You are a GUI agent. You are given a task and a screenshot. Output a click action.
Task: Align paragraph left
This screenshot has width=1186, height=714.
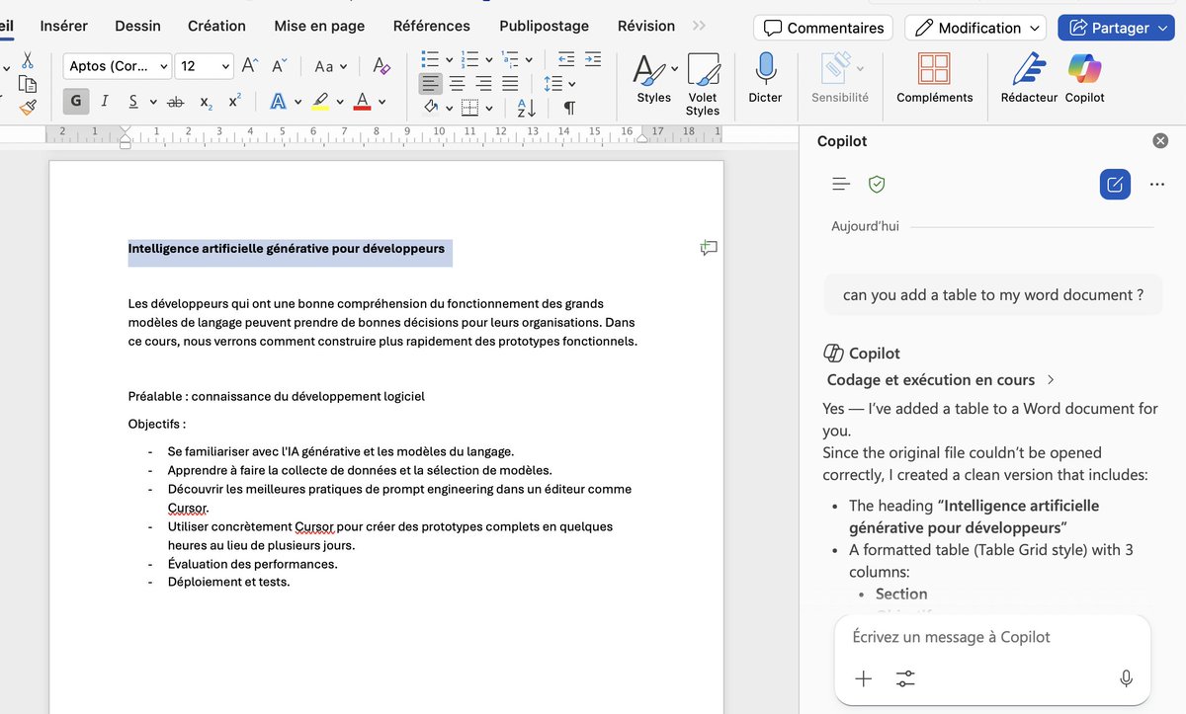430,83
